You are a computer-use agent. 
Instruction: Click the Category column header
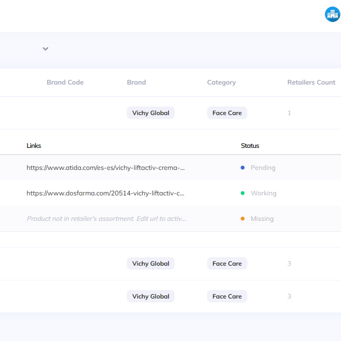click(221, 82)
